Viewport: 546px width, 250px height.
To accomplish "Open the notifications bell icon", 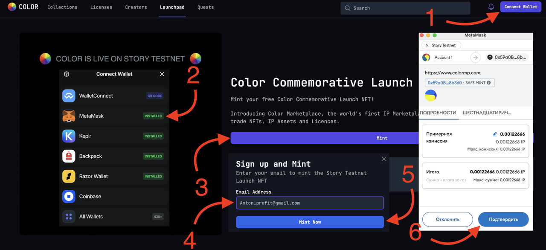I will (x=491, y=7).
